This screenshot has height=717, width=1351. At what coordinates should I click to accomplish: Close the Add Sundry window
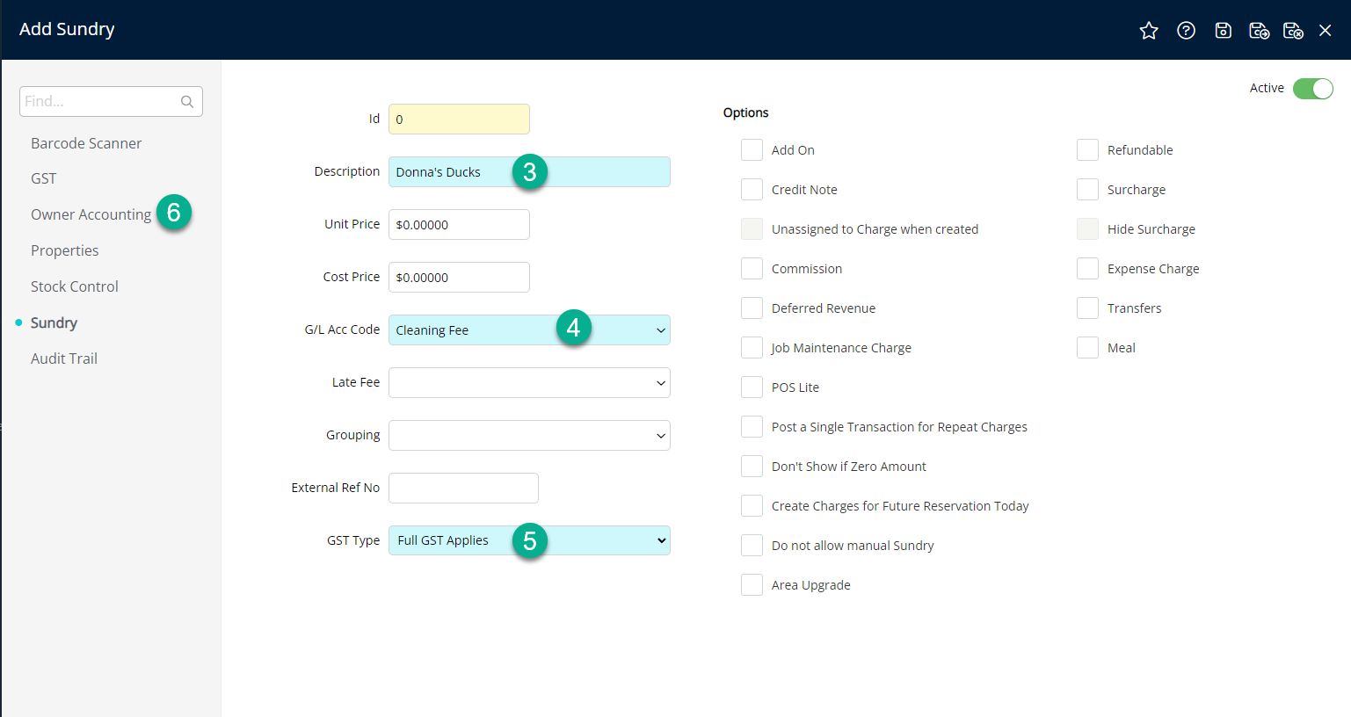[1326, 31]
